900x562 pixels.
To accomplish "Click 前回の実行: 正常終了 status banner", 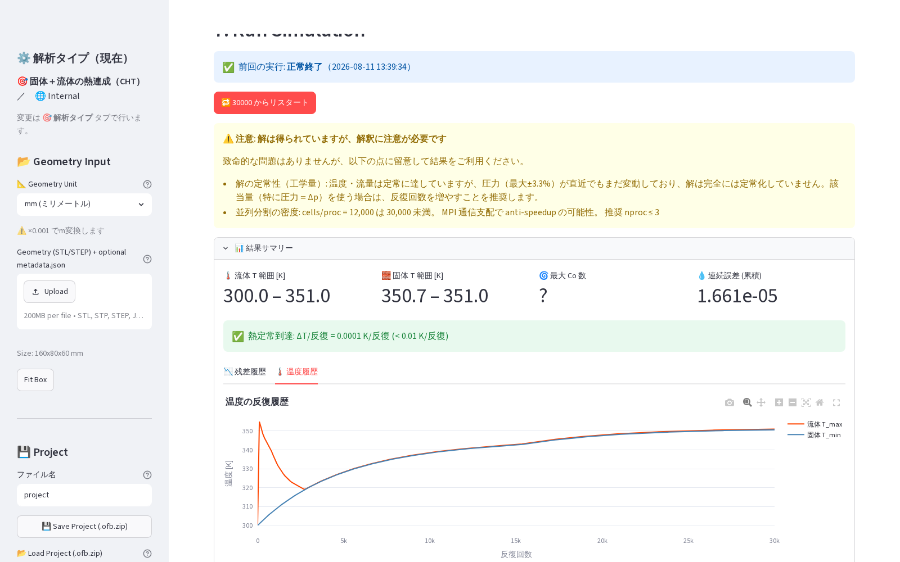I will point(534,67).
